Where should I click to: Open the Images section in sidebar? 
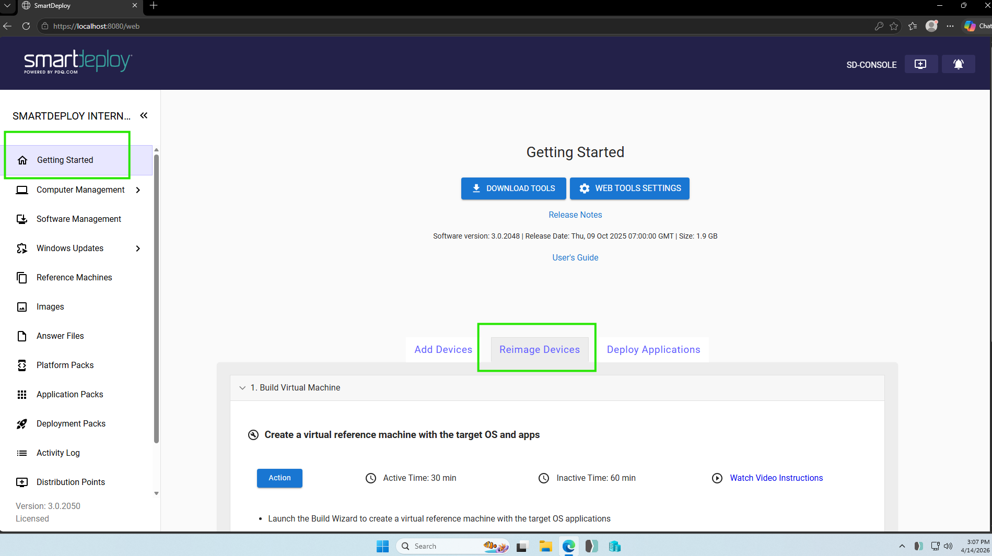[50, 306]
